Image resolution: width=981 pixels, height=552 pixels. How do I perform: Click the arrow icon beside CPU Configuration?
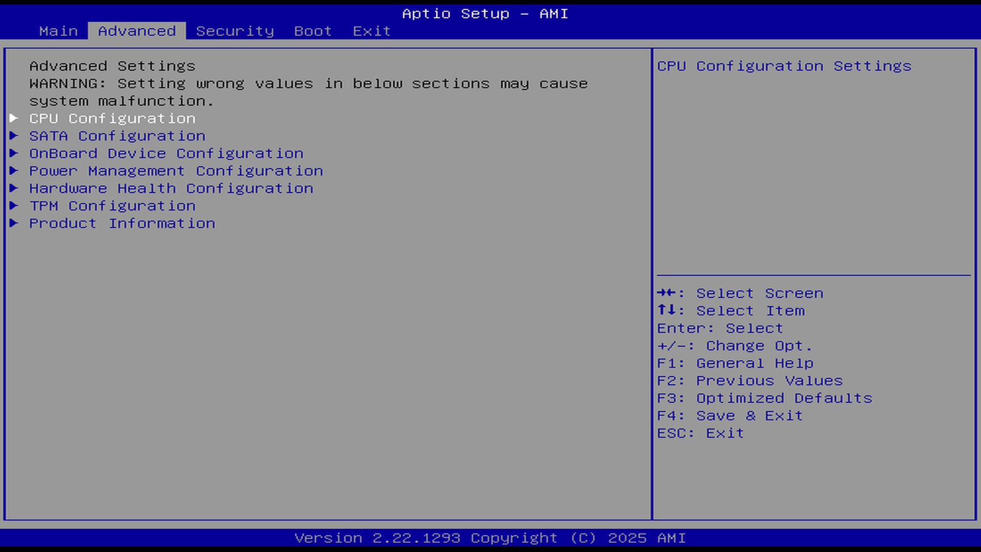(14, 119)
